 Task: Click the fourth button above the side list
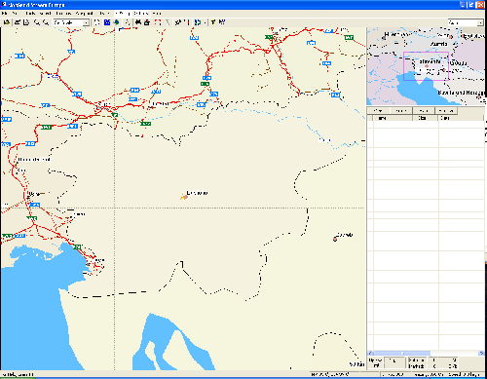(x=446, y=111)
